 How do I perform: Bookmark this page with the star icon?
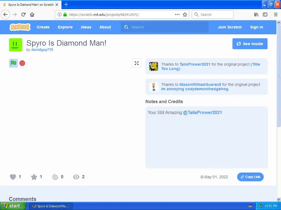pos(185,14)
